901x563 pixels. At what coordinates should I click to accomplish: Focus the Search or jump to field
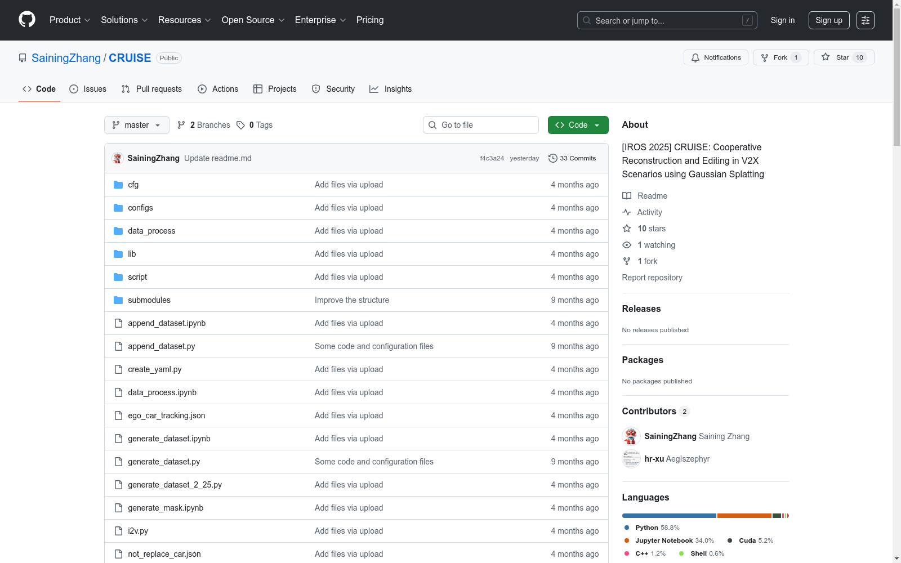pyautogui.click(x=667, y=20)
